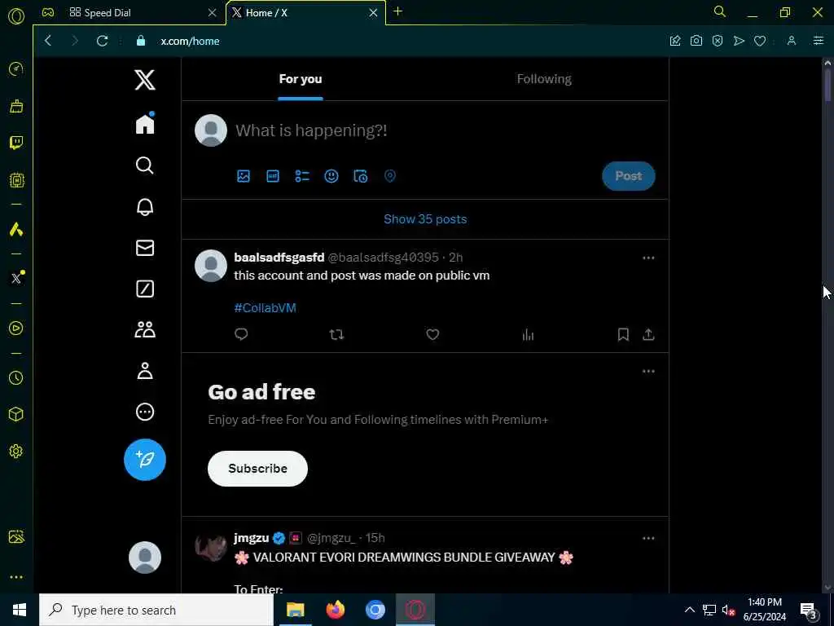The height and width of the screenshot is (626, 834).
Task: Open Notifications bell in sidebar
Action: [x=145, y=207]
